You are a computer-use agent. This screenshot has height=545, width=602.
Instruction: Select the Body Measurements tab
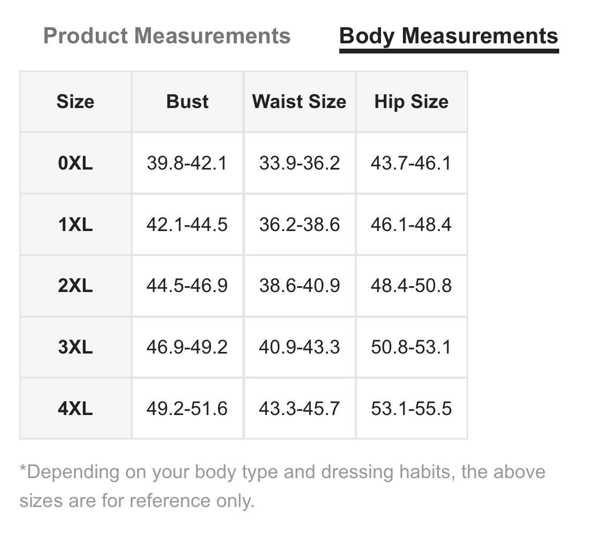click(x=448, y=36)
